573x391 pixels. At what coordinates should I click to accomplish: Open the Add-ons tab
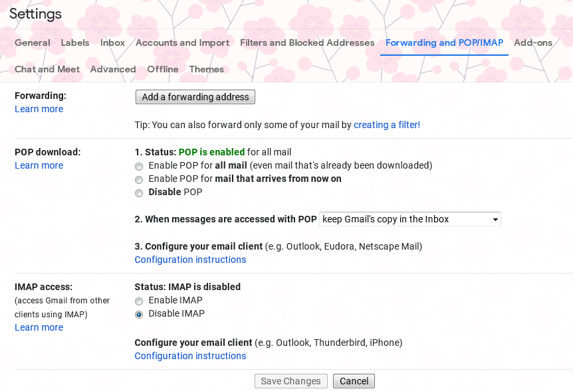click(533, 42)
